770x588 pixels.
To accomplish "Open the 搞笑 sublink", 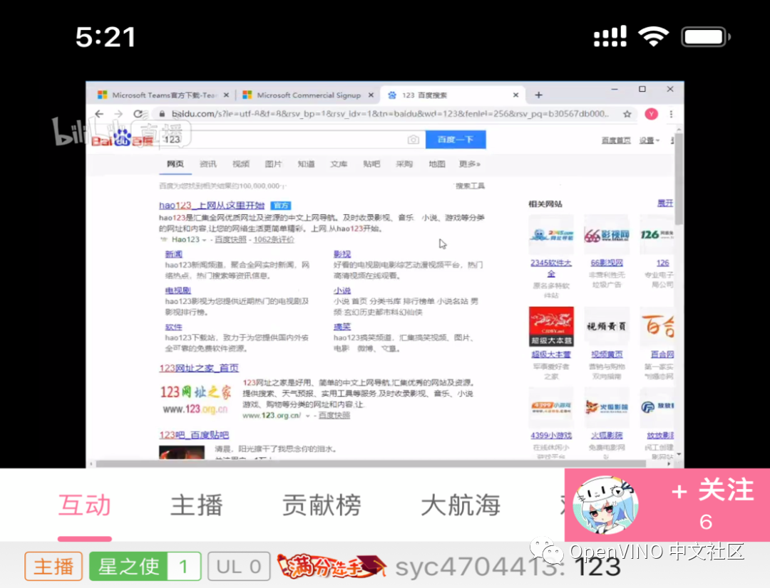I will [342, 327].
